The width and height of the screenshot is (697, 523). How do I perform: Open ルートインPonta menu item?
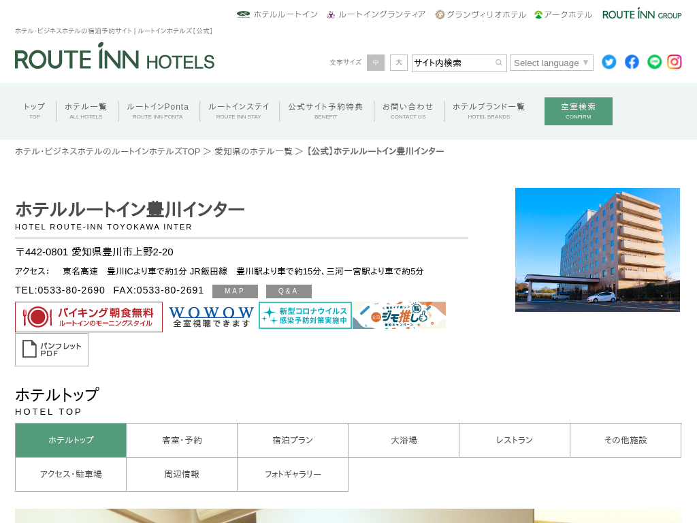[158, 111]
